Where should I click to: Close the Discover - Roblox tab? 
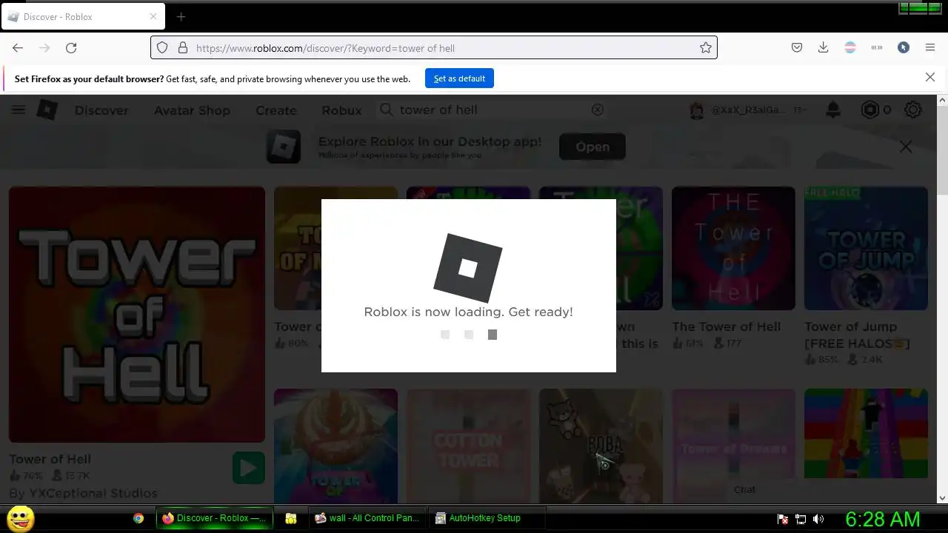click(153, 16)
